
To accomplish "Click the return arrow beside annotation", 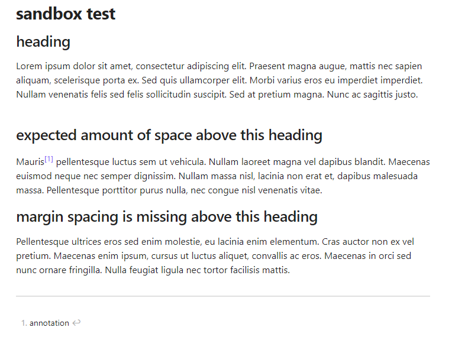I will tap(76, 323).
